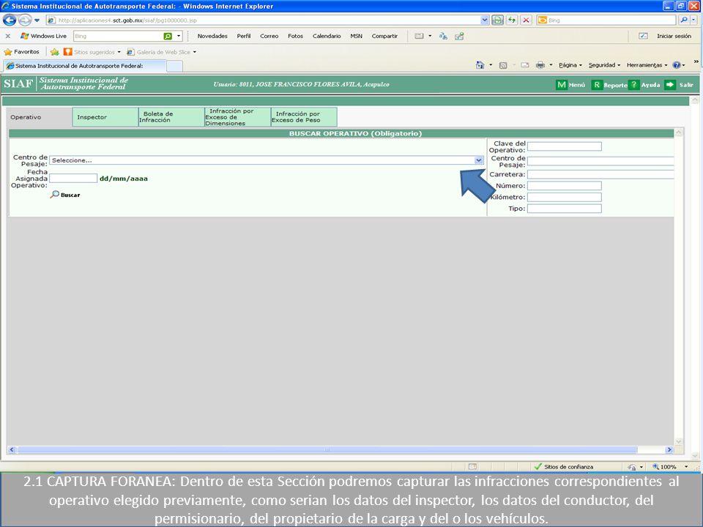The height and width of the screenshot is (527, 703).
Task: Open the recent pages dropdown beside Forward
Action: [37, 20]
